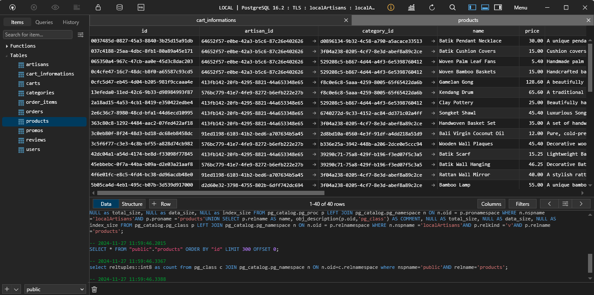
Task: Select the Gamelan Gong name cell
Action: 478,82
